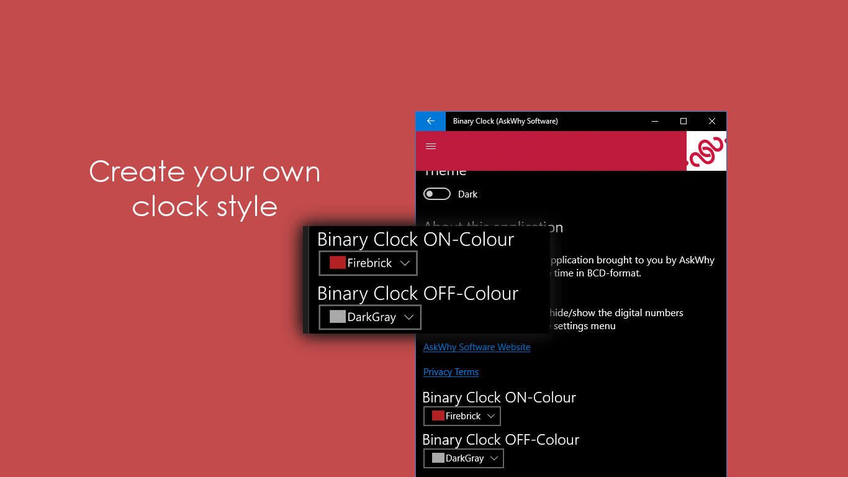848x477 pixels.
Task: Click the 'Binary Clock ON-Colour' heading in the app window
Action: (x=499, y=397)
